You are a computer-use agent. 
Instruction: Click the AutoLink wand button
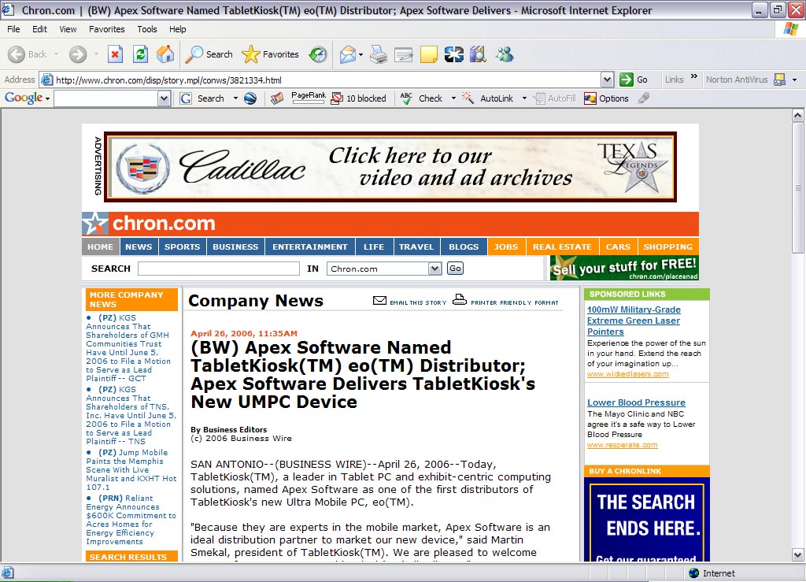coord(488,98)
